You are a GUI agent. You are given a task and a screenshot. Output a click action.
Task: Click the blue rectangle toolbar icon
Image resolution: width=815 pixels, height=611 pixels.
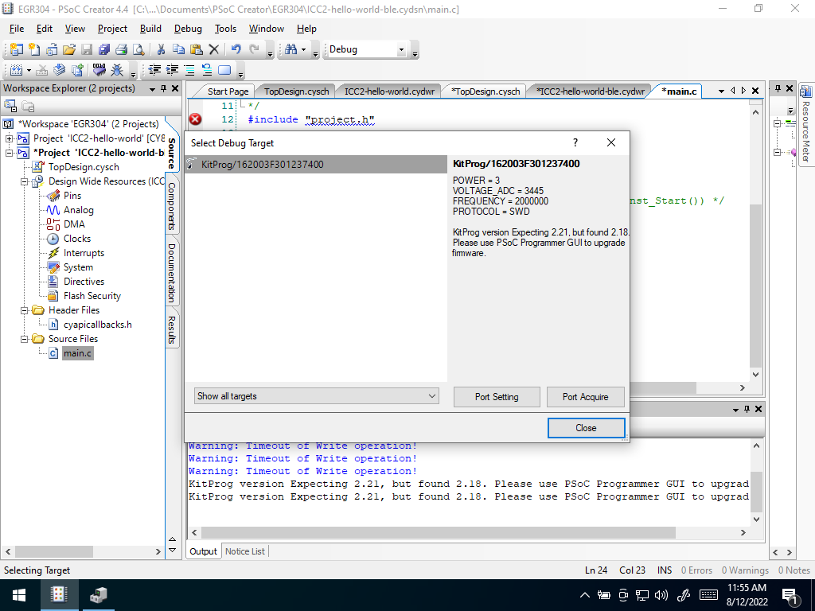tap(224, 70)
